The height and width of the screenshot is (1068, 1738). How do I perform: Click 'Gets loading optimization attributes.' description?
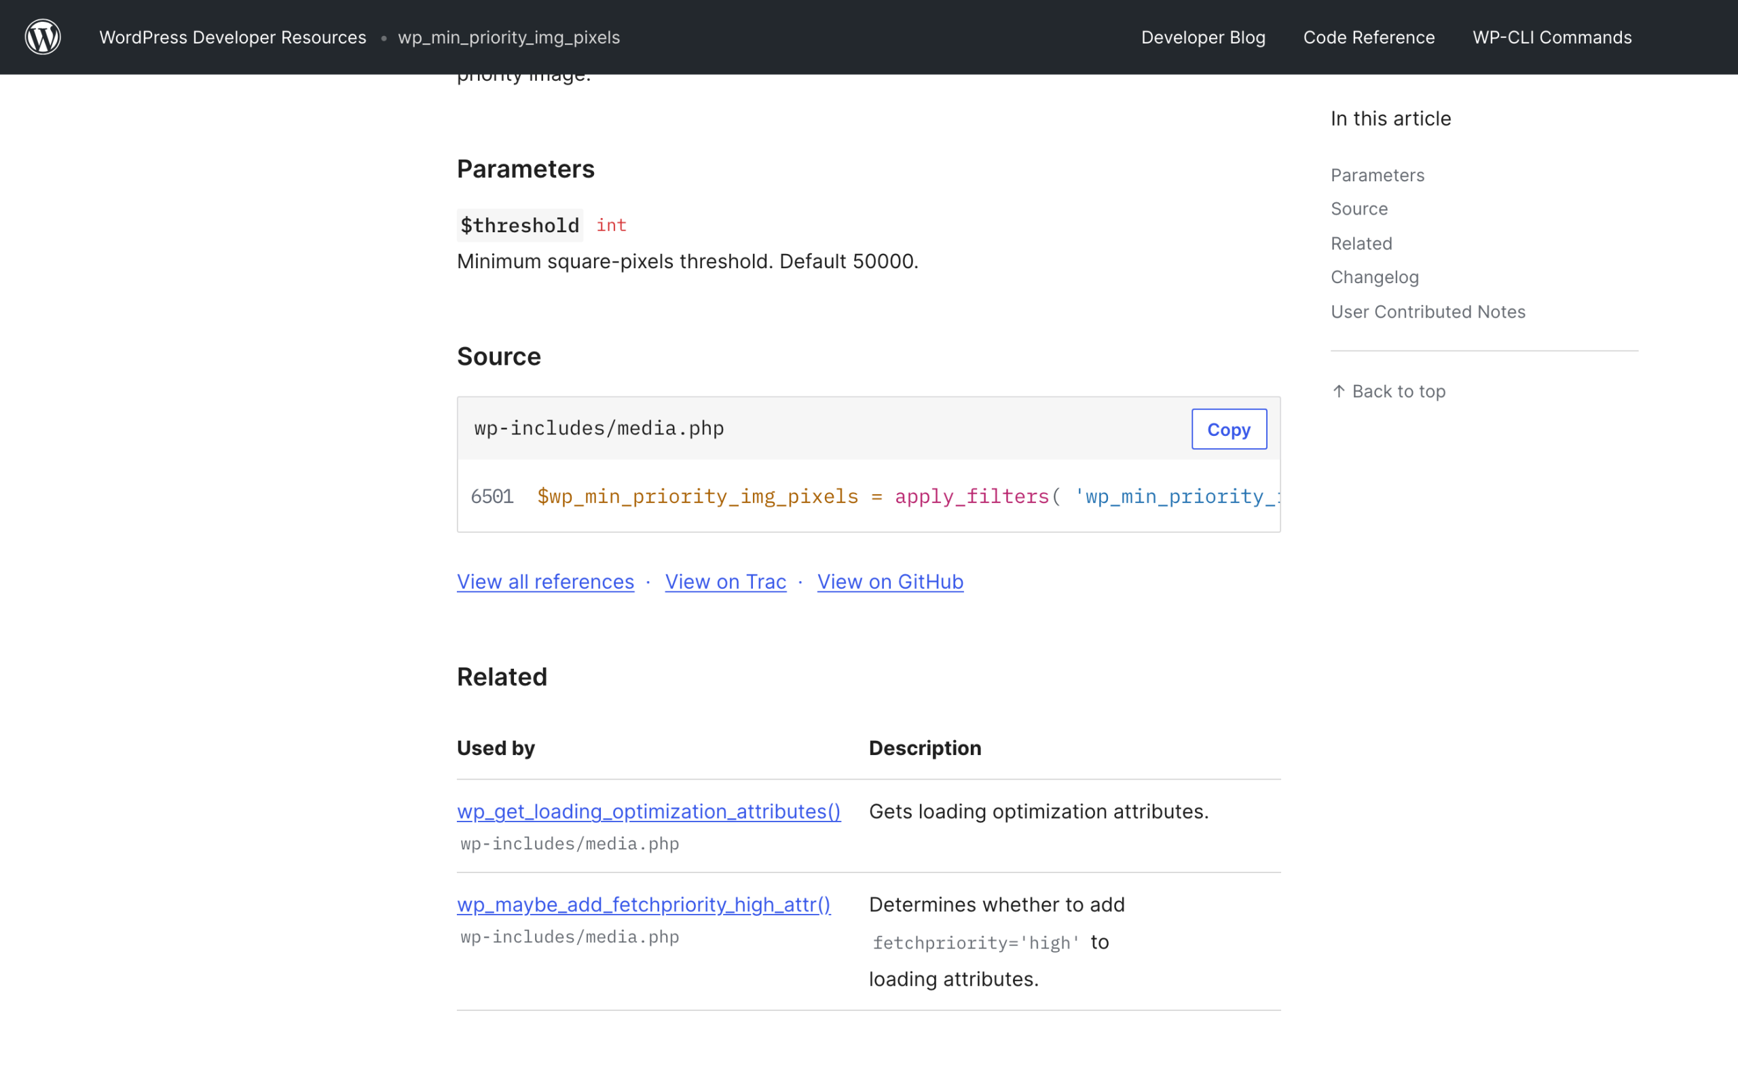[1038, 811]
